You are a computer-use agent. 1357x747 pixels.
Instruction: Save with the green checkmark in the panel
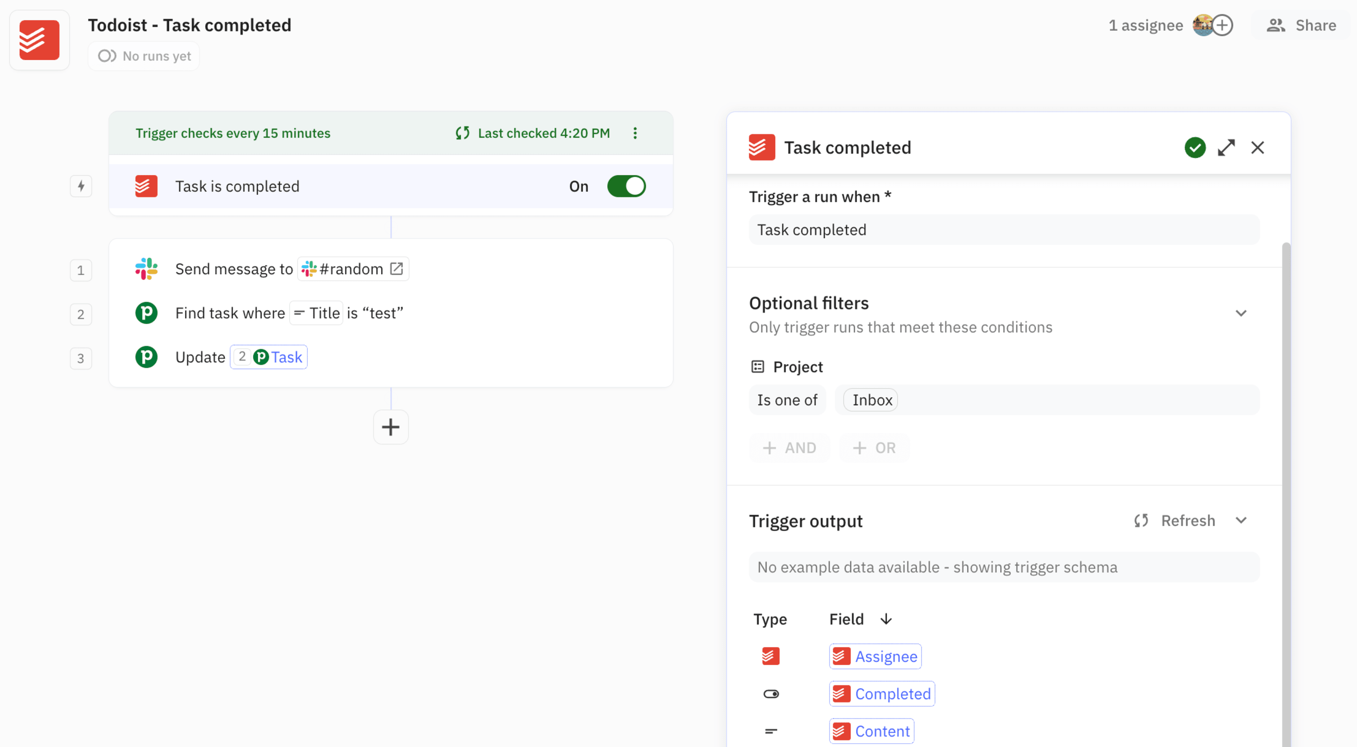[1195, 148]
